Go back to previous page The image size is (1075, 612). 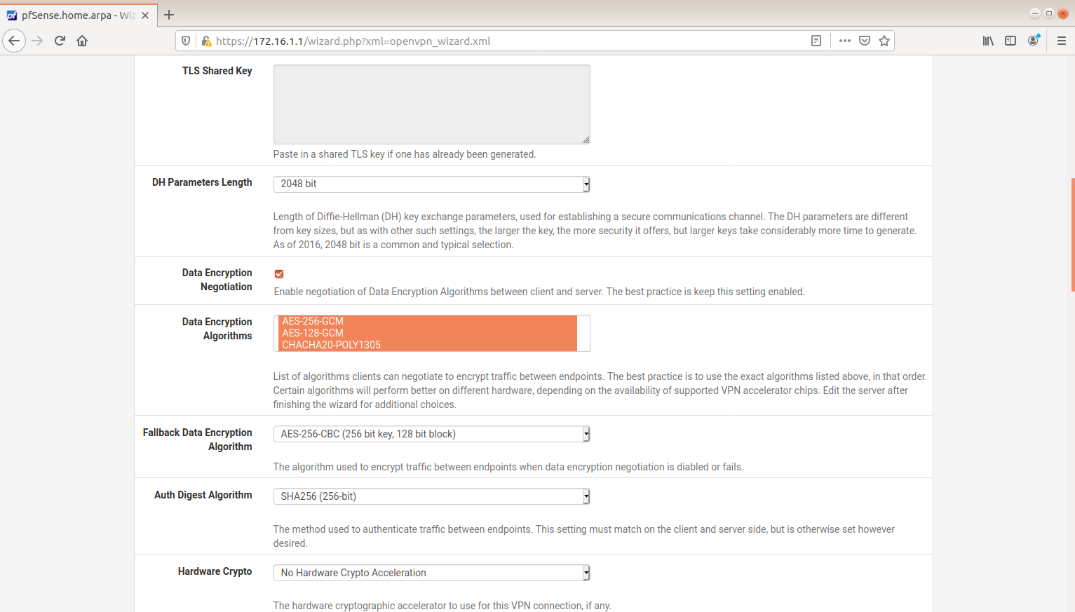pyautogui.click(x=14, y=41)
